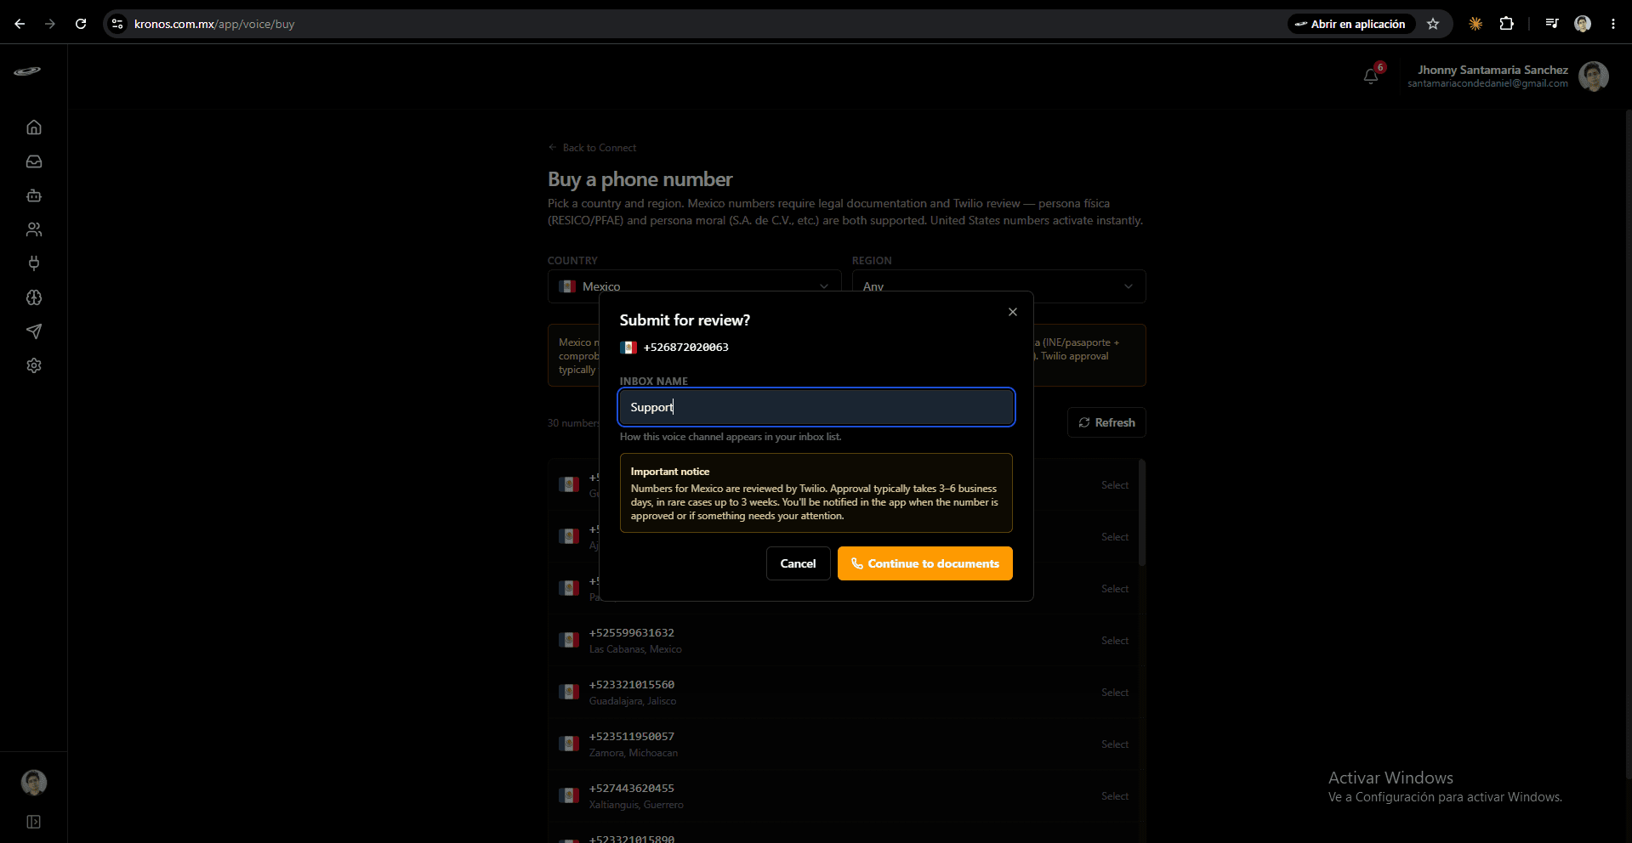Click the Important notice heading
1632x843 pixels.
click(670, 472)
